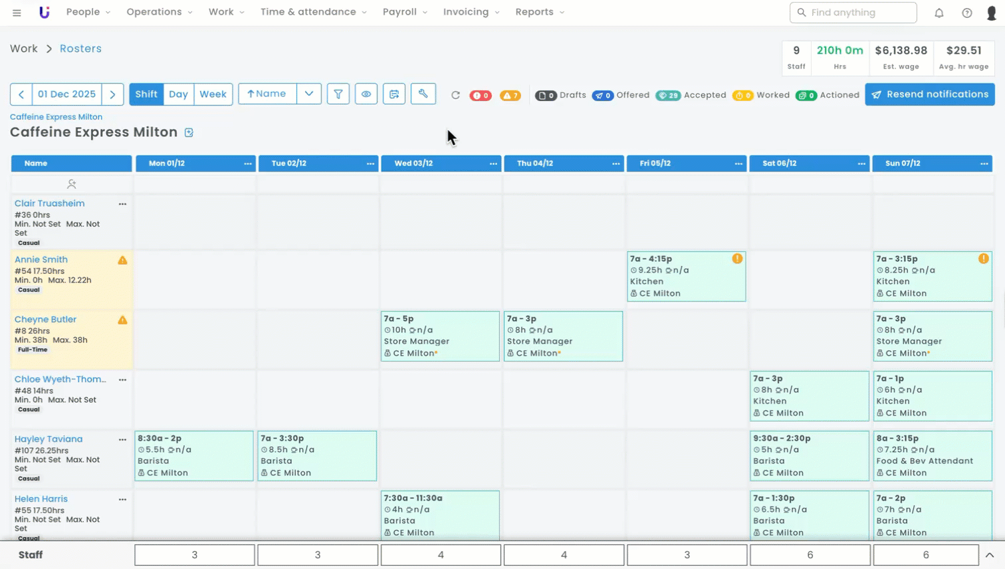The height and width of the screenshot is (569, 1005).
Task: Open the Time & attendance menu
Action: click(313, 12)
